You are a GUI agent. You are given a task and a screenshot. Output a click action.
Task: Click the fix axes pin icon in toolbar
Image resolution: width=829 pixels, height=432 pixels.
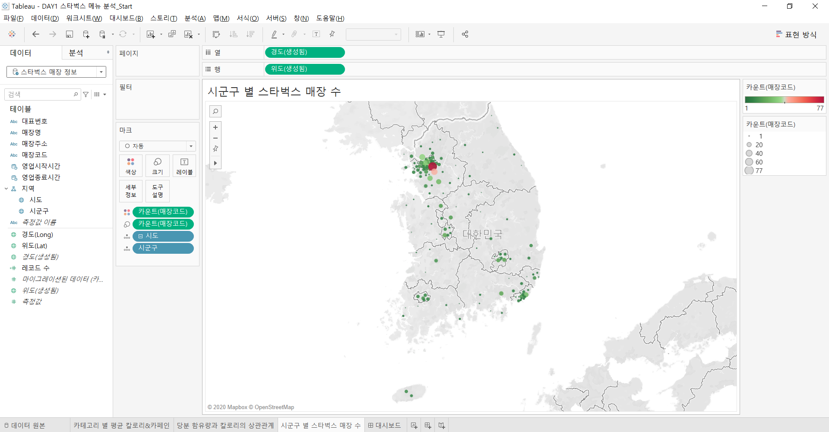pos(332,34)
